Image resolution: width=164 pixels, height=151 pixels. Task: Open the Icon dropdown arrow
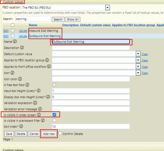pyautogui.click(x=138, y=73)
